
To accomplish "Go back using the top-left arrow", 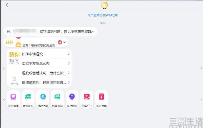I will pos(7,5).
